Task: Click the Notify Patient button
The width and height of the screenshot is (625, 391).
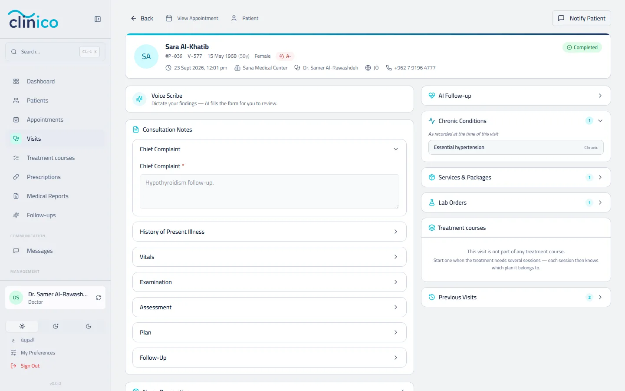Action: coord(582,18)
